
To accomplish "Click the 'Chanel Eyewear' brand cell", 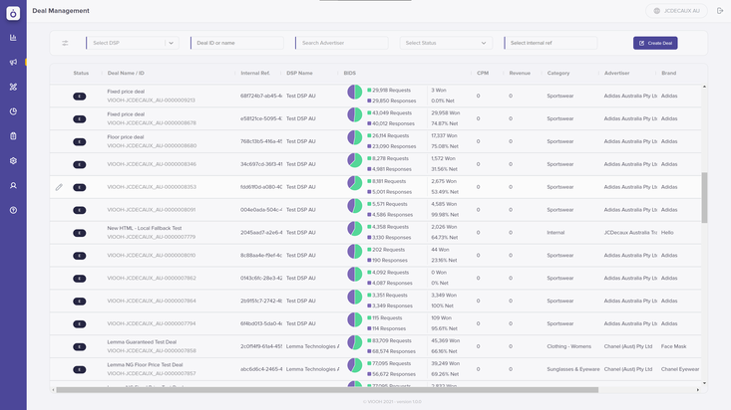I will [680, 369].
